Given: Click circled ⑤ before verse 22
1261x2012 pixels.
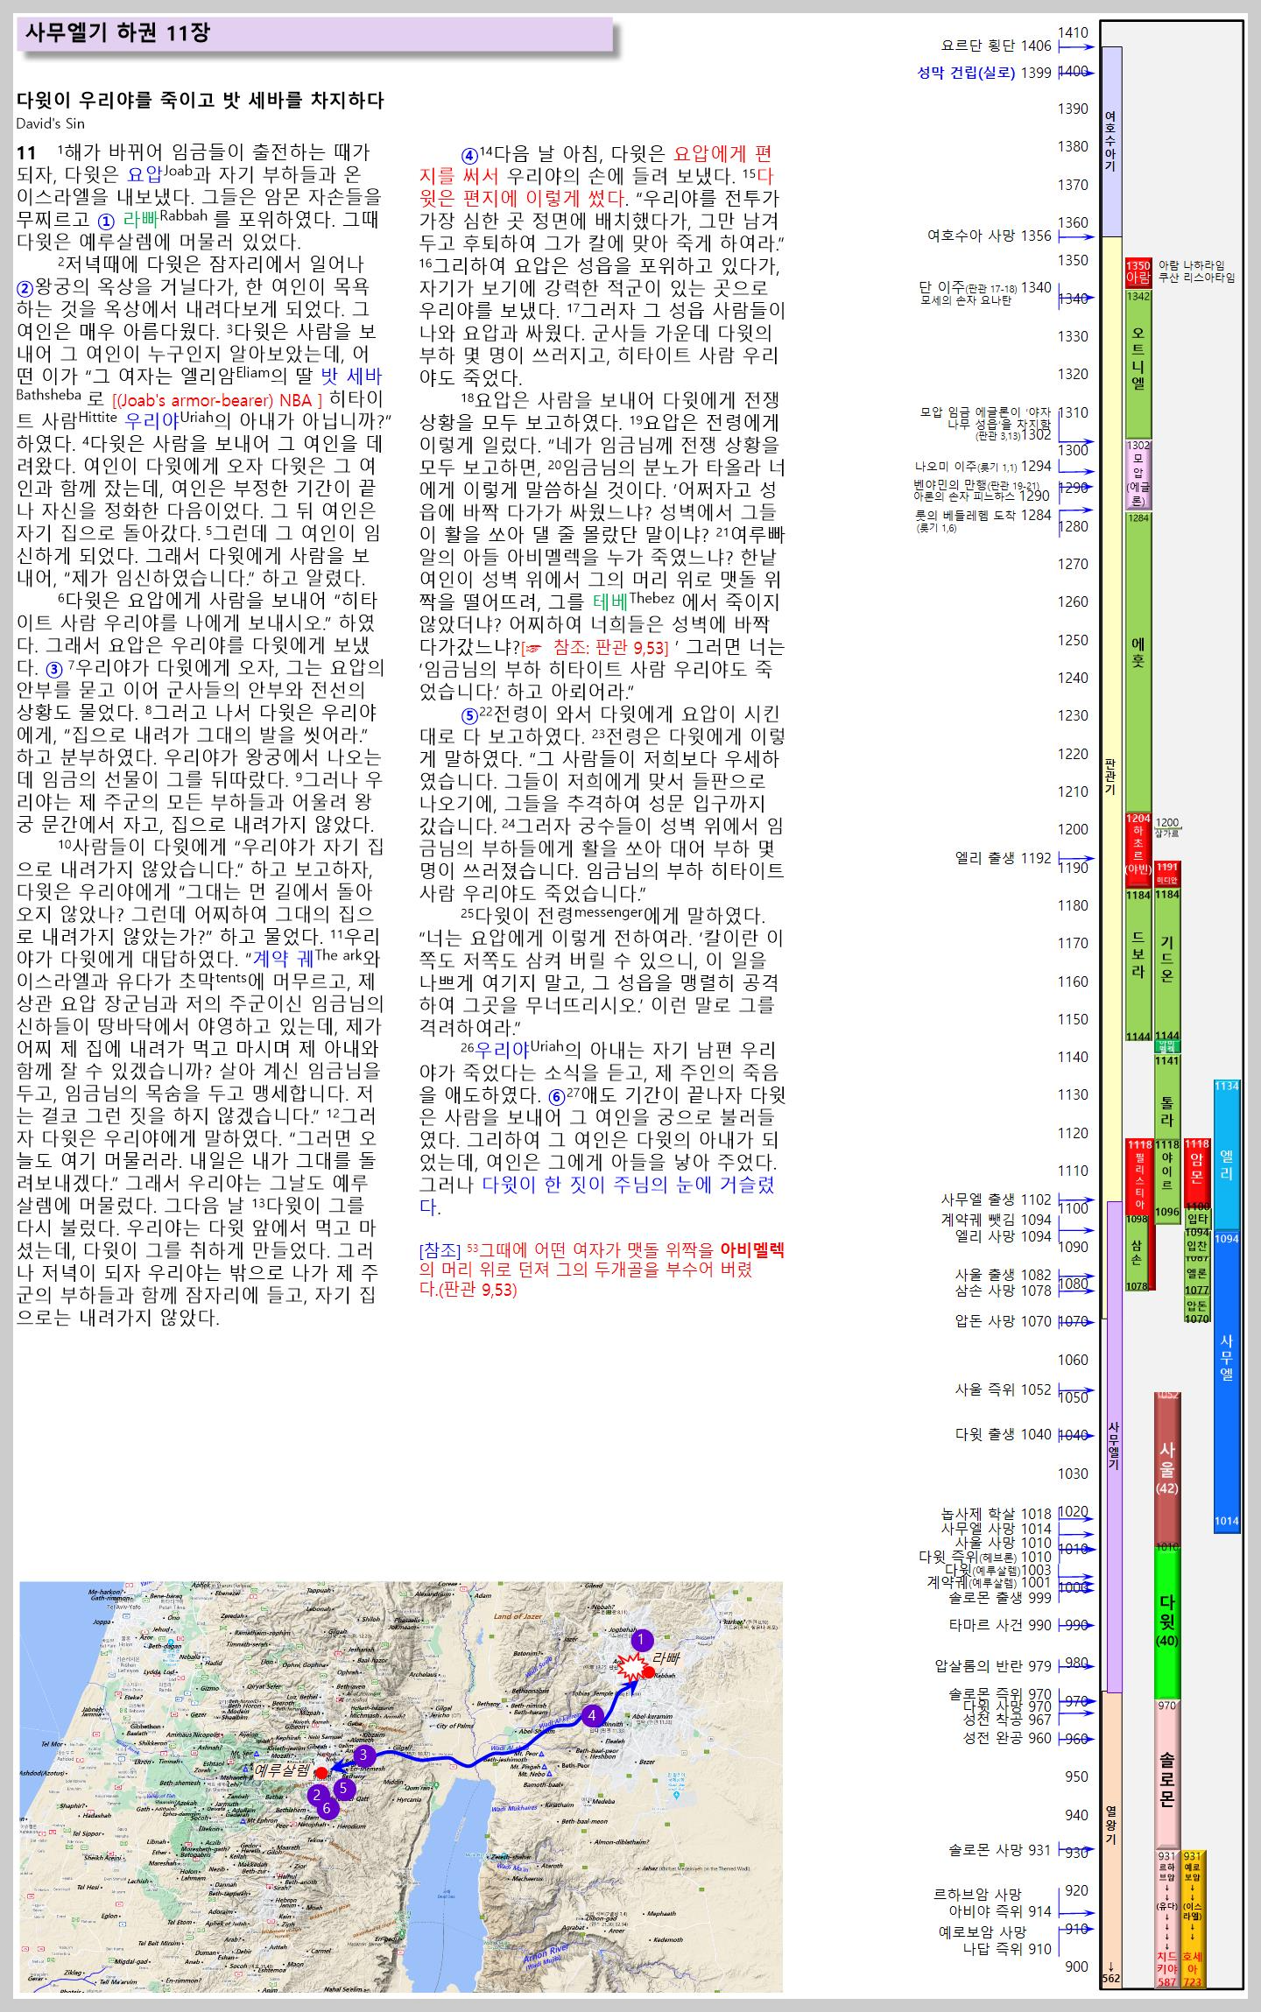Looking at the screenshot, I should pos(470,715).
